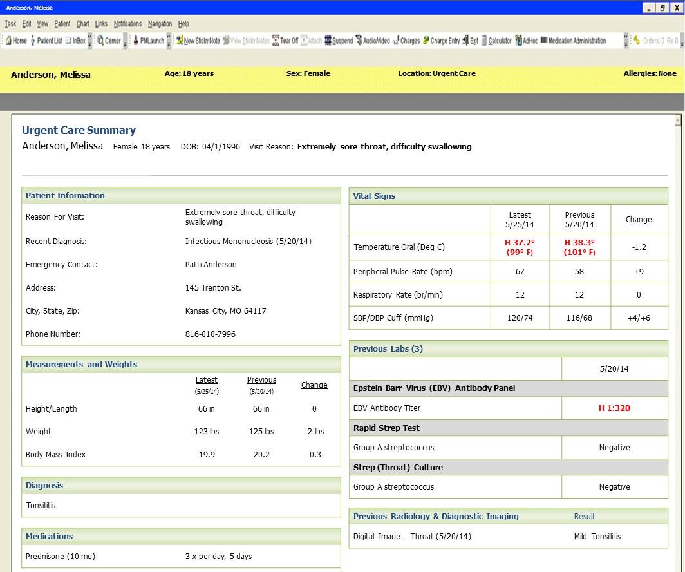The height and width of the screenshot is (572, 685).
Task: Click Infectious Mononucleosis (5/20/14) diagnosis
Action: (x=248, y=241)
